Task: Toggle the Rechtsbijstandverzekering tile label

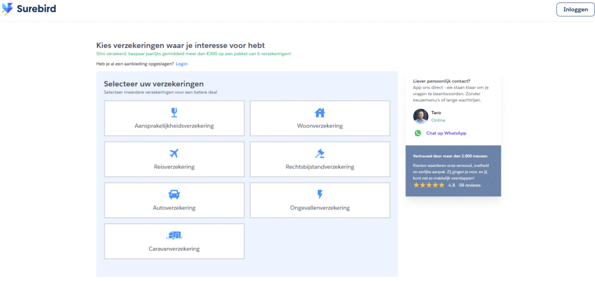Action: point(320,167)
